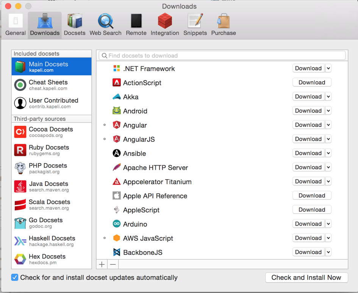Click the Angular shield icon

[117, 125]
